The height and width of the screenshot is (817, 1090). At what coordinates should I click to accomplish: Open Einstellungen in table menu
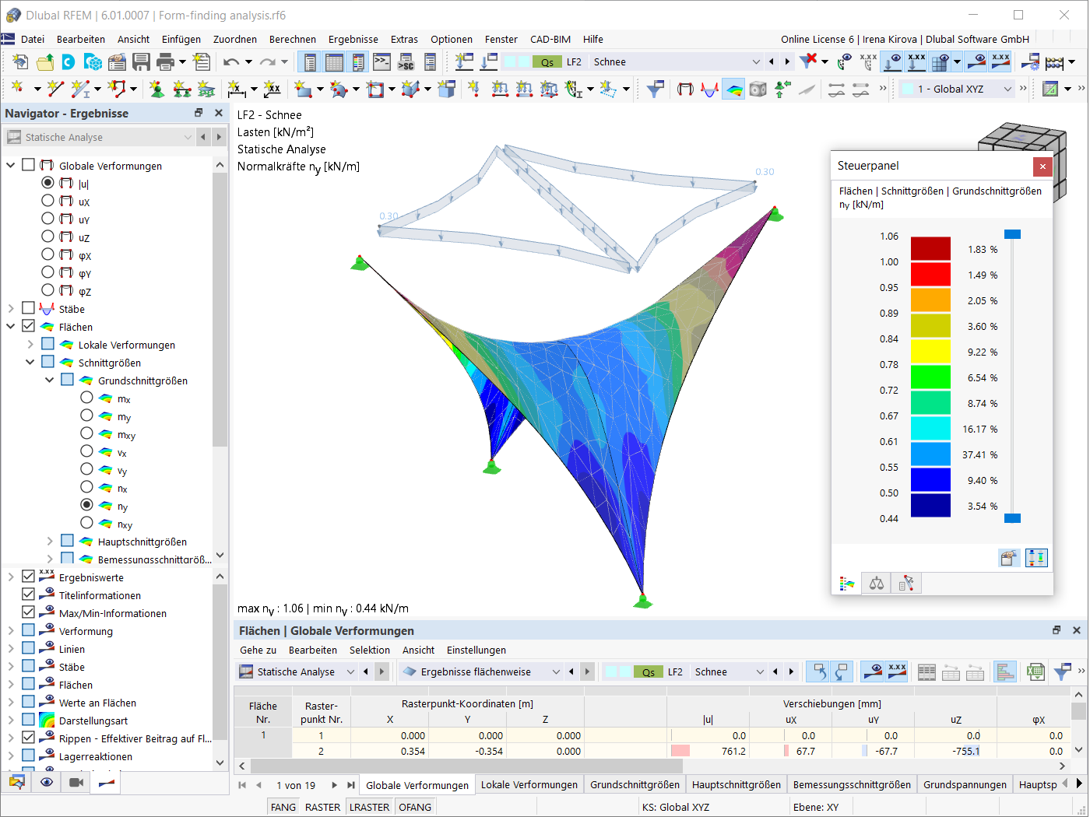476,650
